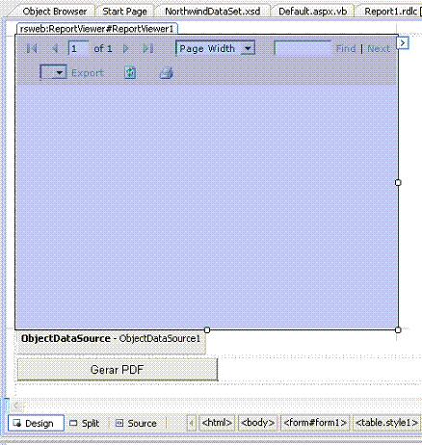The width and height of the screenshot is (422, 445).
Task: Click the previous page arrow icon
Action: click(x=55, y=48)
